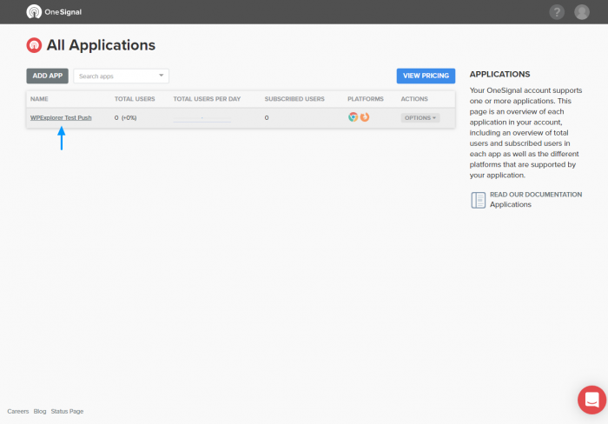Screen dimensions: 608x424
Task: Open the Status Page footer link
Action: point(67,411)
